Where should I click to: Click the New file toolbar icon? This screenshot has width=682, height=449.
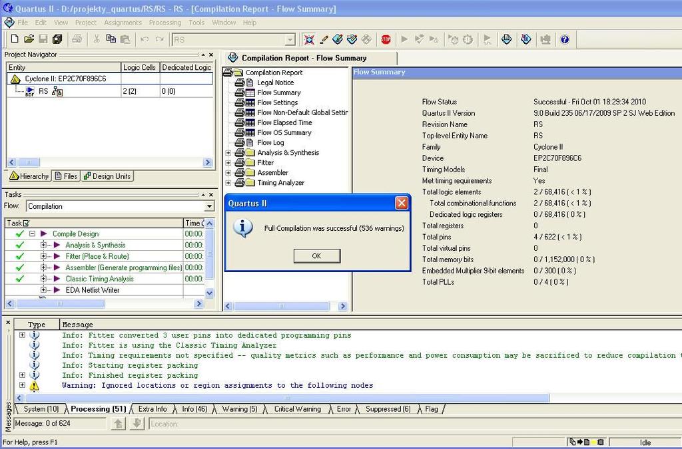pos(15,39)
